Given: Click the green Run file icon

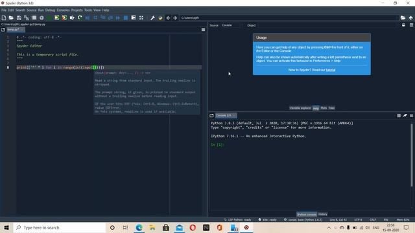Looking at the screenshot, I should coord(49,17).
